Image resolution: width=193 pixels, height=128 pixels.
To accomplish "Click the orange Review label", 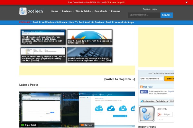I will click(x=87, y=125).
